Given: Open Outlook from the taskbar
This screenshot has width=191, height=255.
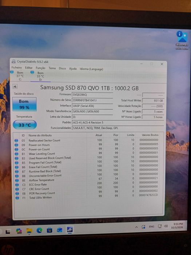Looking at the screenshot, I should (60, 230).
